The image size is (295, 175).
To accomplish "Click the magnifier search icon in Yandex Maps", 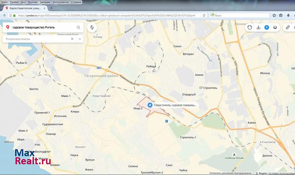I will coord(79,27).
